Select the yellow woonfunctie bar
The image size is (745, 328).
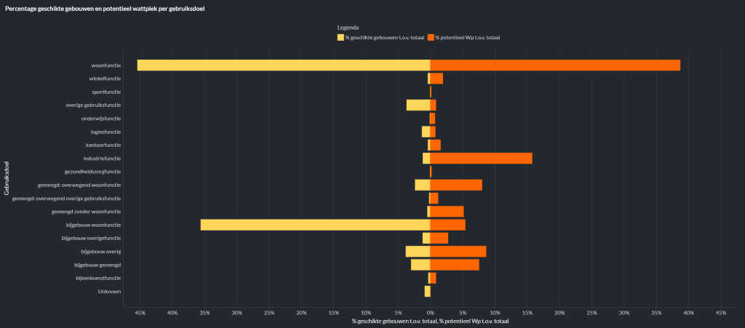click(283, 65)
